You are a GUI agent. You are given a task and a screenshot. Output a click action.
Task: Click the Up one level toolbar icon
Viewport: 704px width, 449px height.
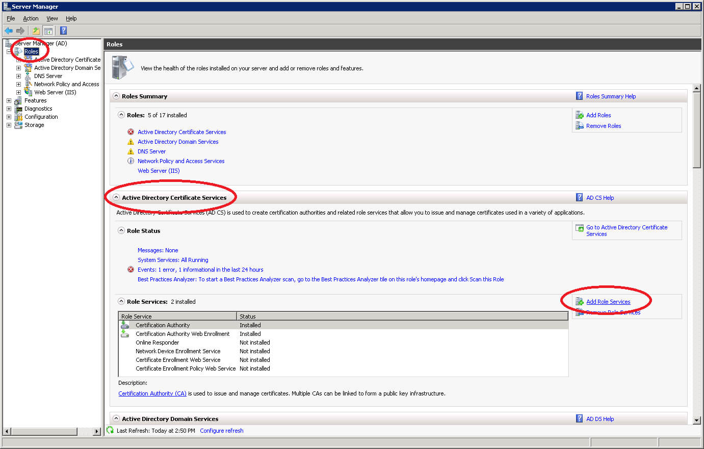(36, 31)
